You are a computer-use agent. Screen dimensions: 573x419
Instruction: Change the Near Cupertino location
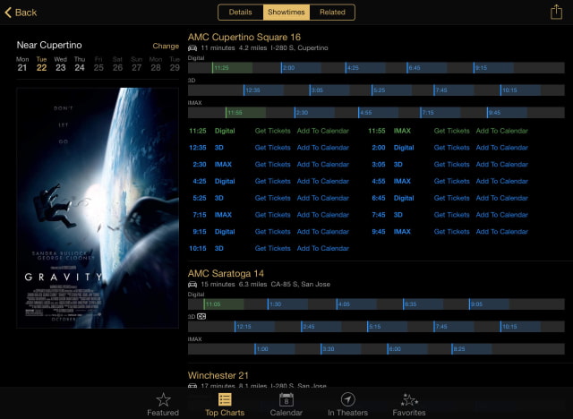[x=166, y=46]
